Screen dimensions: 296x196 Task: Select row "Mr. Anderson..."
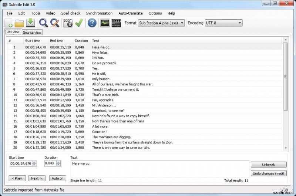coord(144,105)
